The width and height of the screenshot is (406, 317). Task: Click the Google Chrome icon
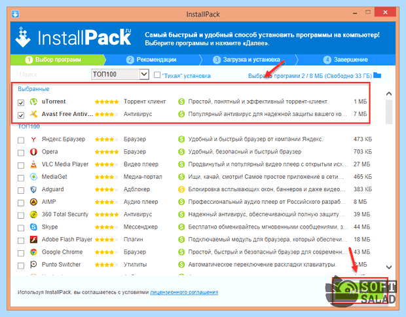tap(33, 252)
